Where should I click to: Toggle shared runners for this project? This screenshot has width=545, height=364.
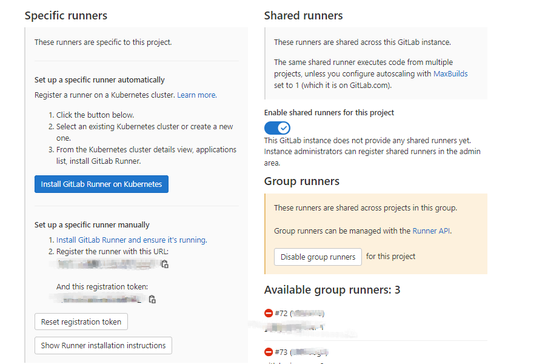point(277,128)
